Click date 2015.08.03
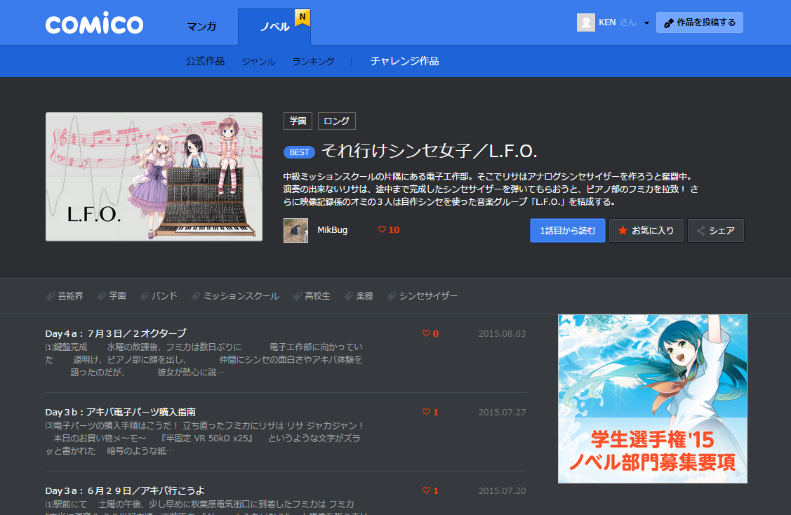 [x=502, y=334]
